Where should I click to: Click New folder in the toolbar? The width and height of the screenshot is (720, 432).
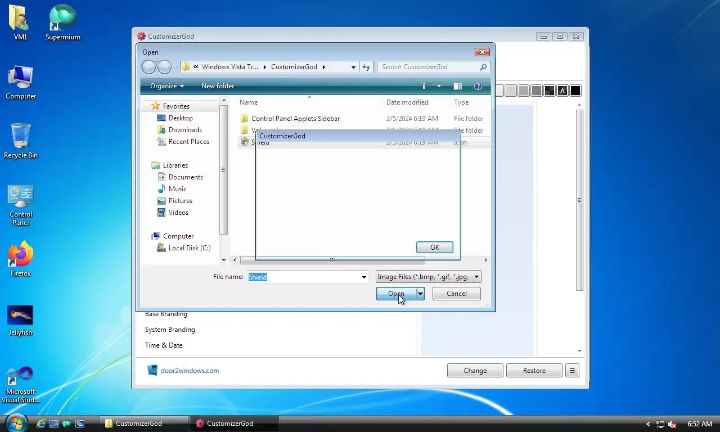[x=218, y=86]
